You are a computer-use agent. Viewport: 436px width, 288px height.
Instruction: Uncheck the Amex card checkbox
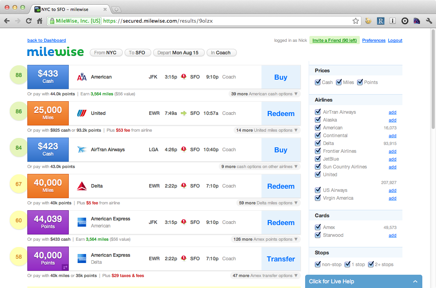[318, 227]
